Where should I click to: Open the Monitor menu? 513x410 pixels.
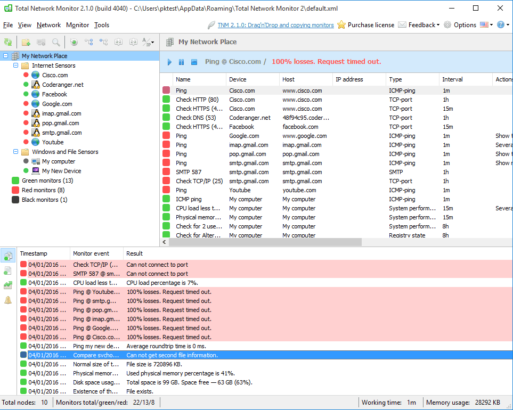coord(77,25)
